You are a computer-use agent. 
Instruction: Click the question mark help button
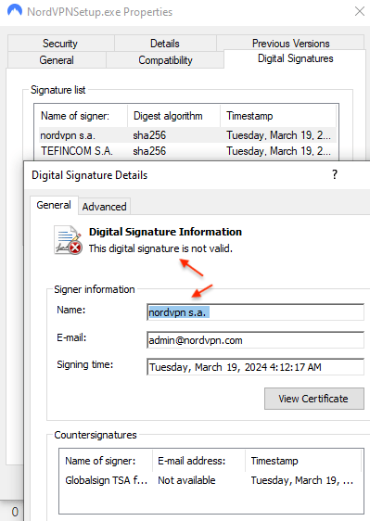[x=335, y=174]
